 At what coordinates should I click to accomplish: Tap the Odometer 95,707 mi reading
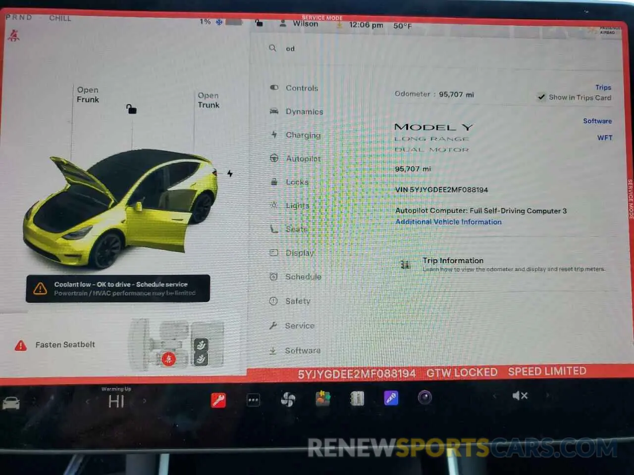point(434,94)
